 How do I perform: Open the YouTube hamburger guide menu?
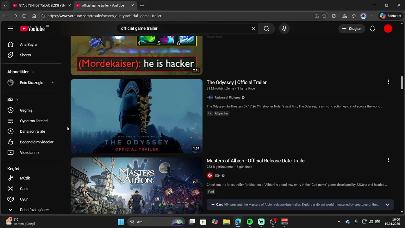click(x=10, y=28)
